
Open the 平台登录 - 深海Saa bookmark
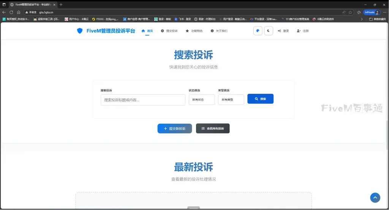pyautogui.click(x=264, y=19)
